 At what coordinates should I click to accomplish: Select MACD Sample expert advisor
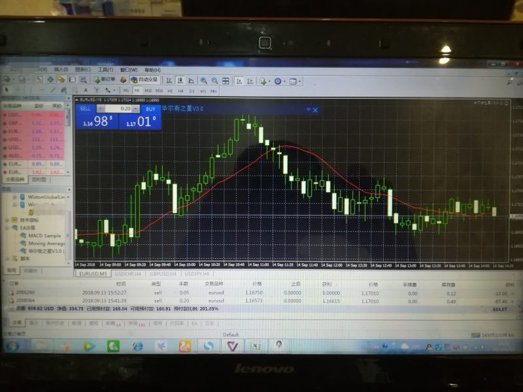point(44,235)
